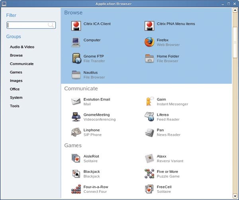
Task: Select the Audio & Video group
Action: coord(22,47)
